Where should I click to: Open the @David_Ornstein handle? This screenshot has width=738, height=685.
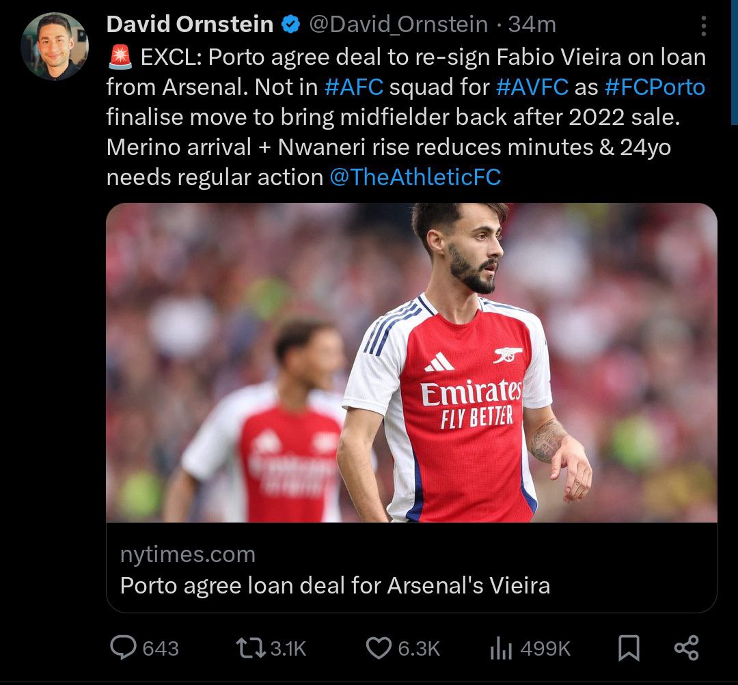tap(398, 25)
